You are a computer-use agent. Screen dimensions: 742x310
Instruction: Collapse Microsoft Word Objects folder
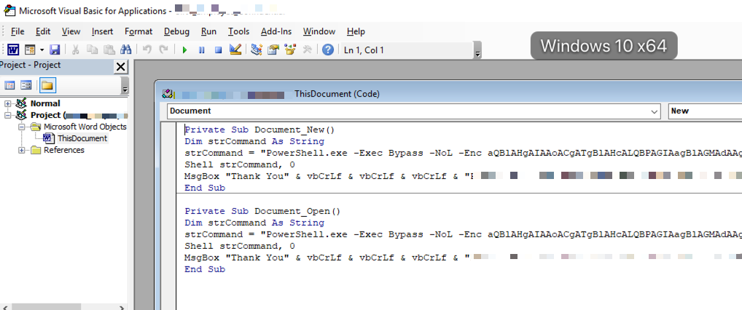[x=21, y=127]
